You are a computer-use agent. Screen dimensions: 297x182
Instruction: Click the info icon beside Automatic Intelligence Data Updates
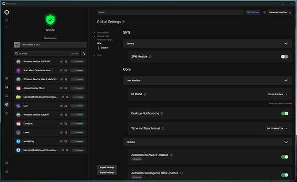coord(181,173)
